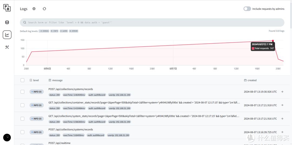Click execTime: 0.410484ms tag

74,108
